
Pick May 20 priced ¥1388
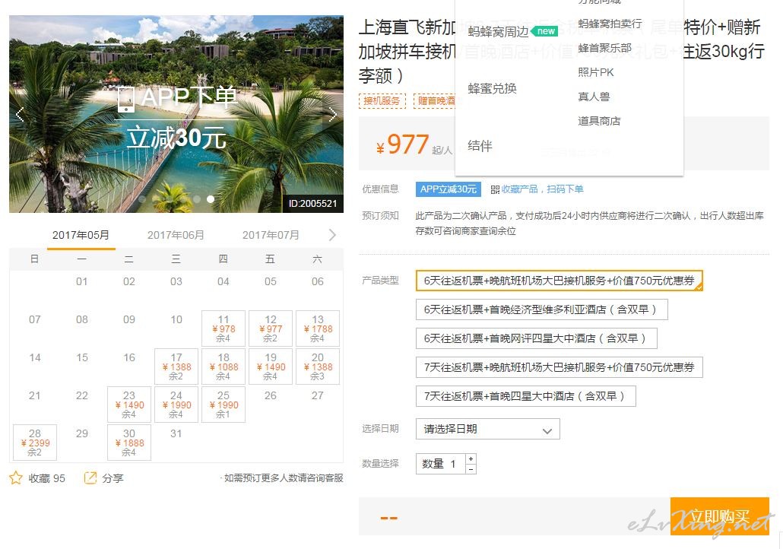click(318, 367)
